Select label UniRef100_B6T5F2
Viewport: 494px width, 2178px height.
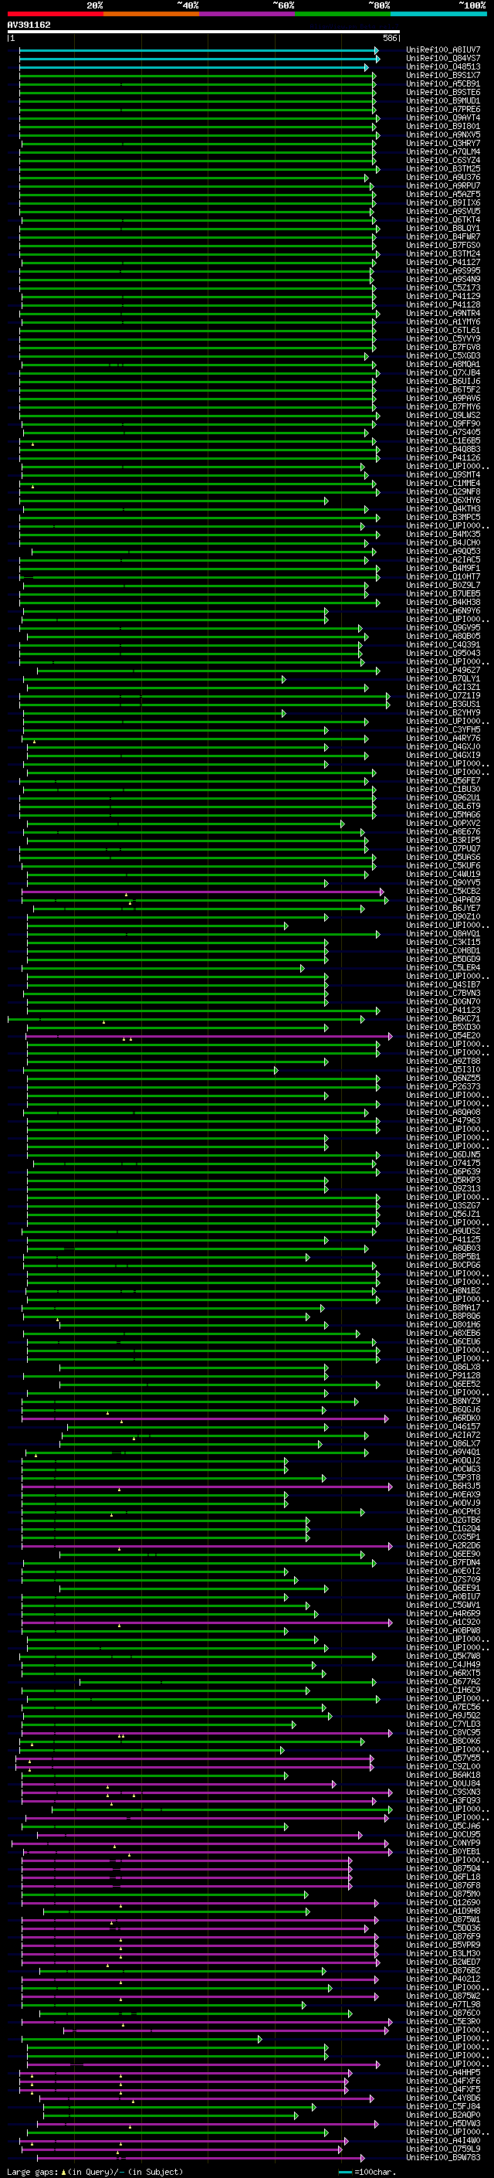[442, 389]
